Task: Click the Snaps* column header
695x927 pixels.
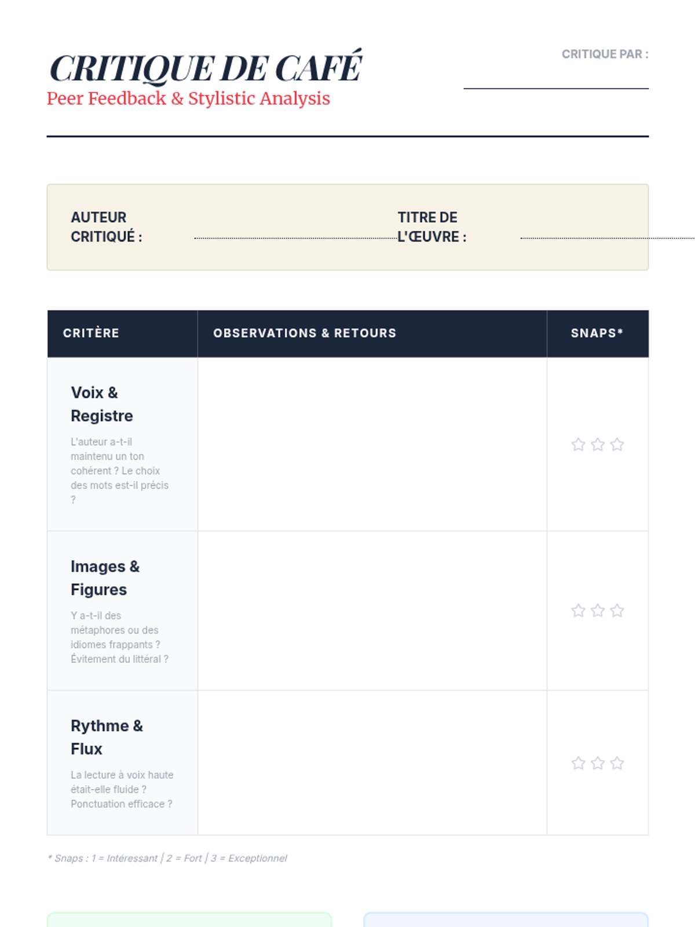Action: tap(597, 333)
